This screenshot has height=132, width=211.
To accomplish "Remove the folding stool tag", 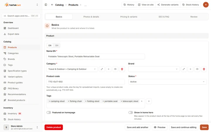I will click(86, 101).
